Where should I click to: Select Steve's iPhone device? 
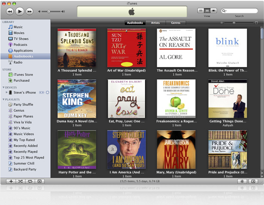25,92
